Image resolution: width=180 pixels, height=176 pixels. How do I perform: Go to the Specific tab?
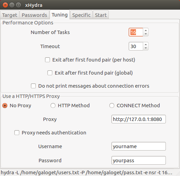tap(81, 15)
